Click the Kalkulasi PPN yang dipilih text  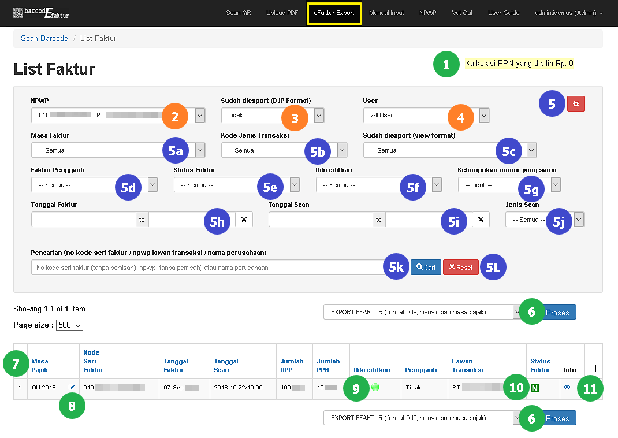(x=519, y=63)
